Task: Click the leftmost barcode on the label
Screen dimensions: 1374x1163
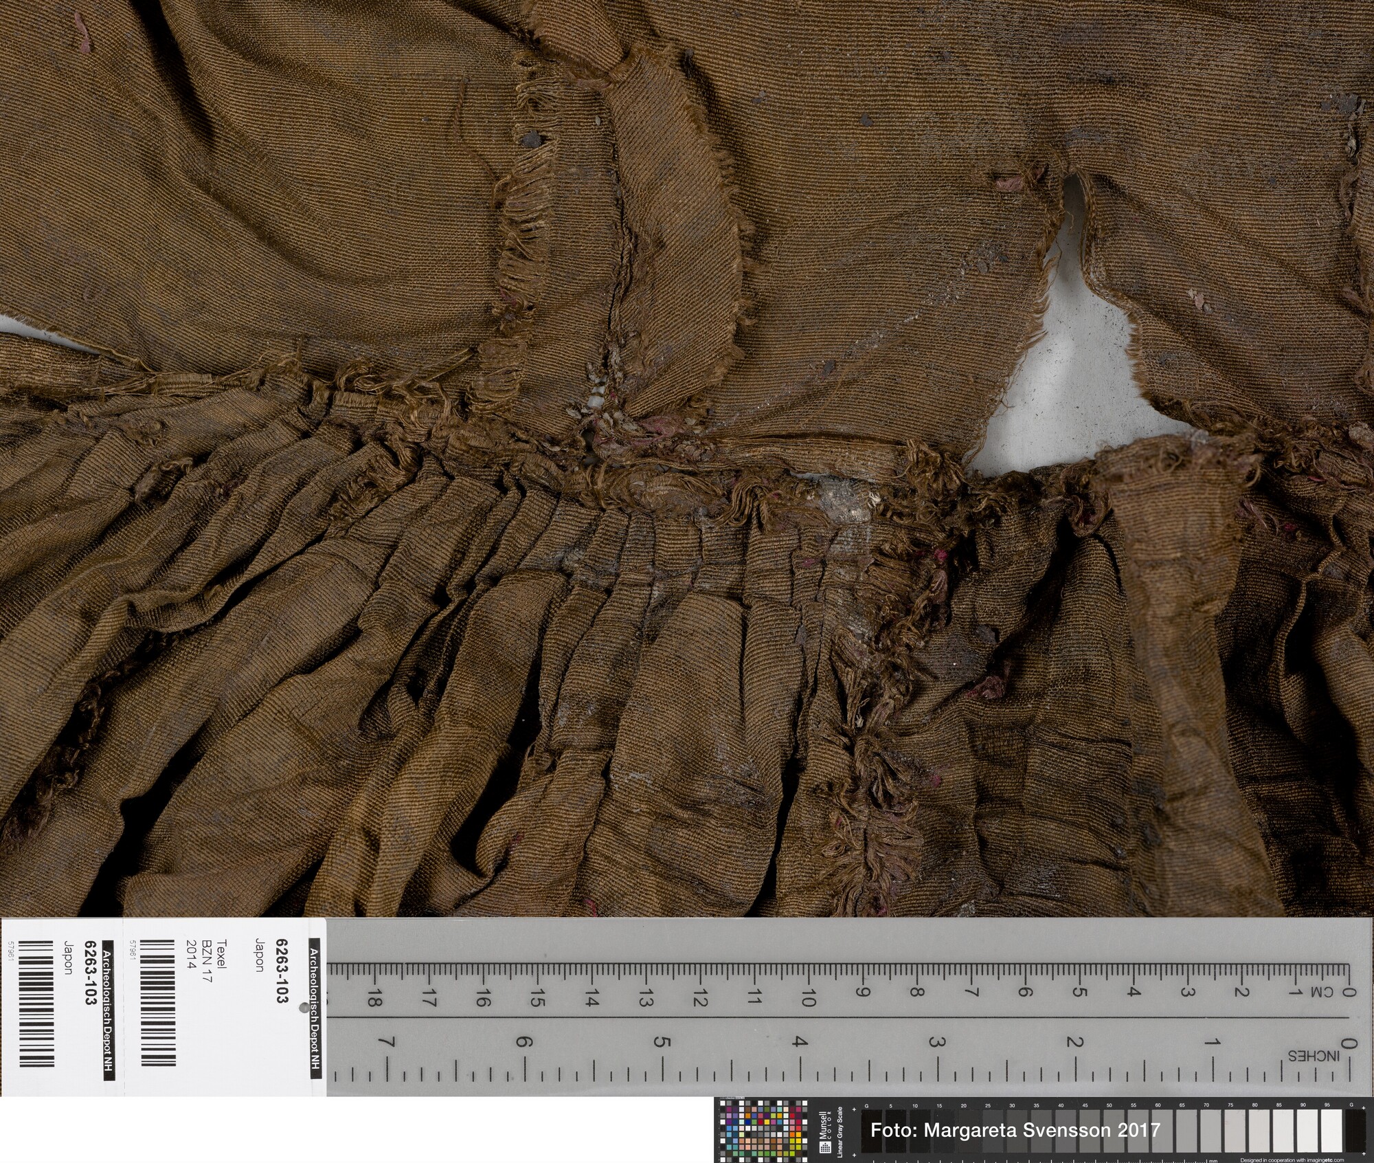Action: pyautogui.click(x=36, y=1003)
